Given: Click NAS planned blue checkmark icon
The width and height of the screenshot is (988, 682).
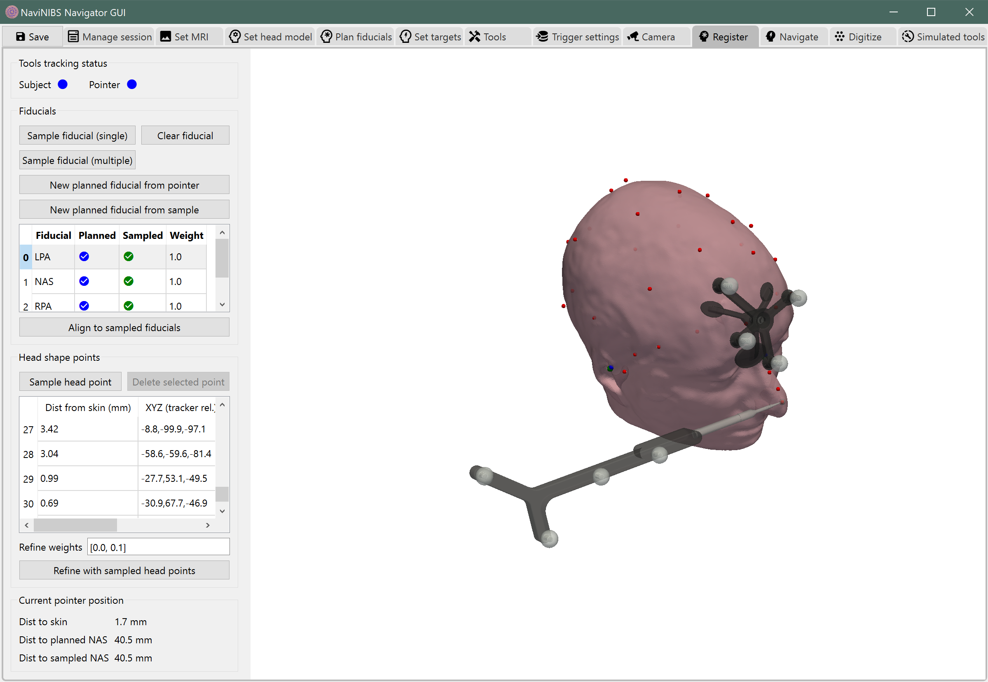Looking at the screenshot, I should pos(84,281).
